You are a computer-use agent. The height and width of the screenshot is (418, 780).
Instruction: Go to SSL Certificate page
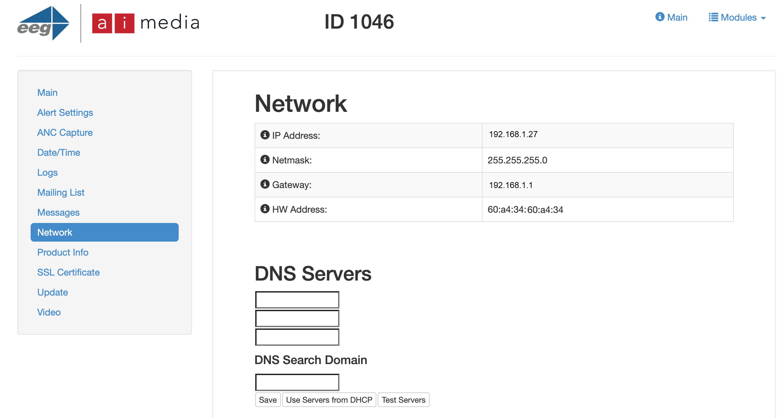[69, 272]
